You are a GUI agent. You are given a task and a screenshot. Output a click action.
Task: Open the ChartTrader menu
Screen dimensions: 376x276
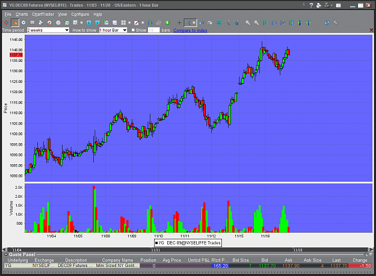pyautogui.click(x=43, y=14)
